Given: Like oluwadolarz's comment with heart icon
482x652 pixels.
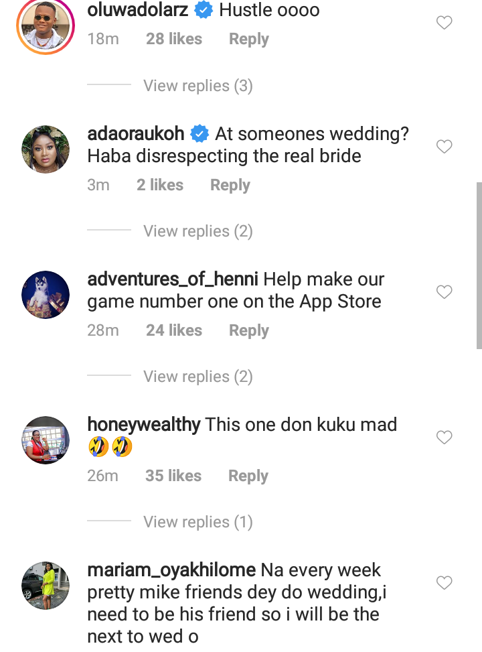Looking at the screenshot, I should tap(444, 23).
